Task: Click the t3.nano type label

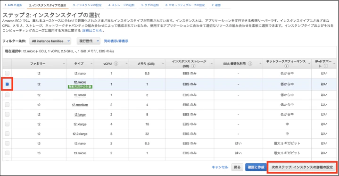Action: point(80,143)
